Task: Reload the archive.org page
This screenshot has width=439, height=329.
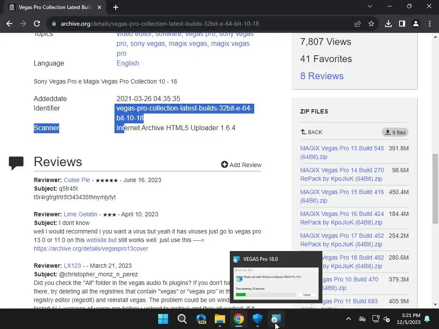Action: click(37, 24)
